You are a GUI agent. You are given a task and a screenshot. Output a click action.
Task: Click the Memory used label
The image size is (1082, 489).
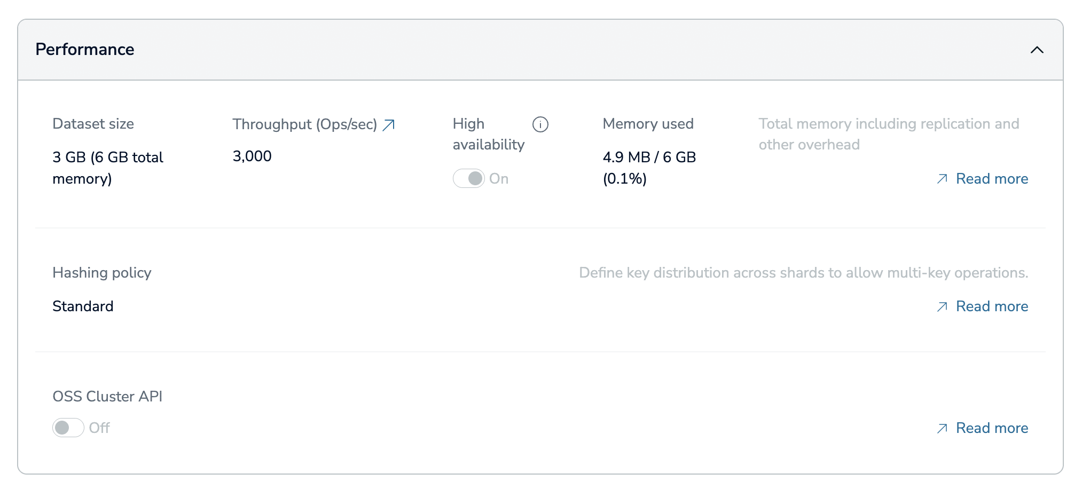coord(648,123)
